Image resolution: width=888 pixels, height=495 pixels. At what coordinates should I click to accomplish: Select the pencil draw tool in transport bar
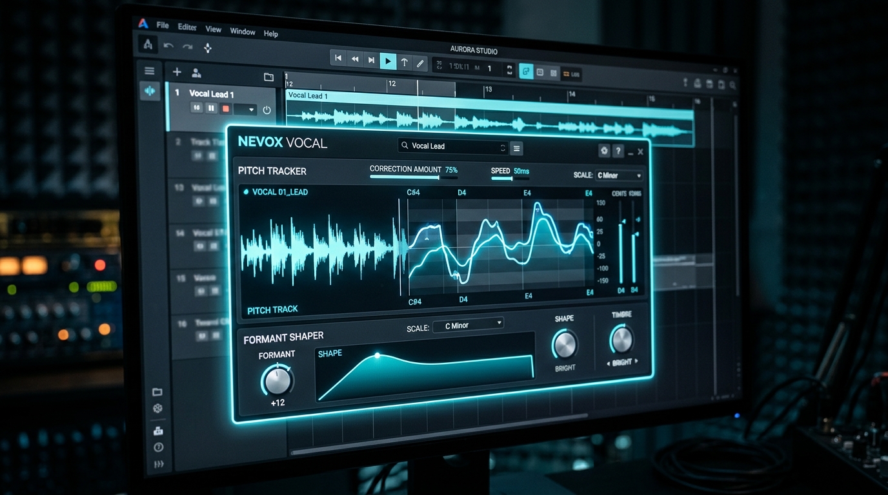[x=420, y=63]
